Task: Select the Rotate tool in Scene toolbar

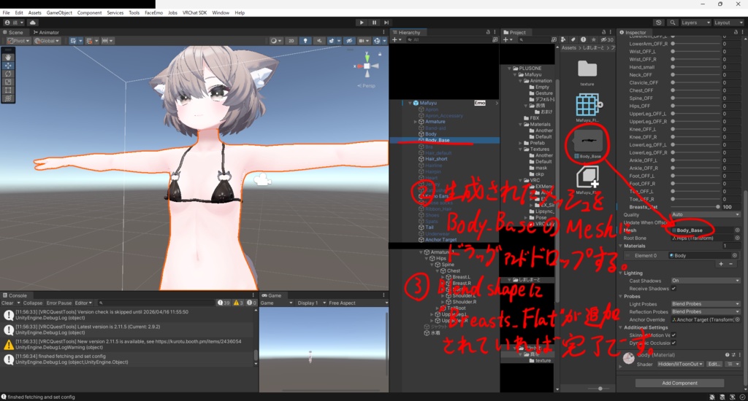Action: pos(8,74)
